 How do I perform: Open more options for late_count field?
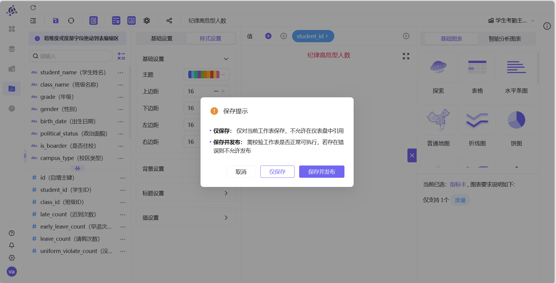pos(123,214)
